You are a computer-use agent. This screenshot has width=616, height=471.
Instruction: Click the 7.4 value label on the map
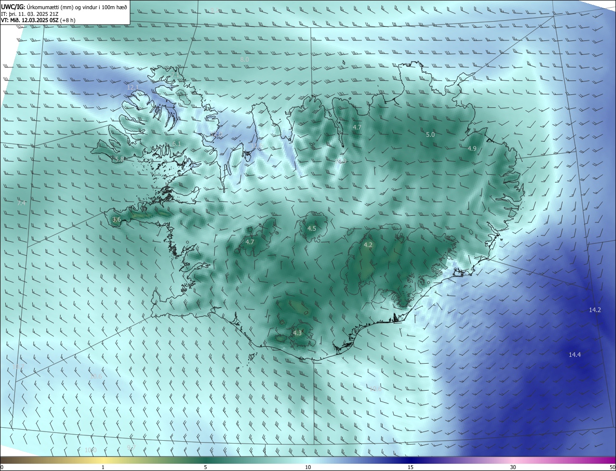point(21,203)
